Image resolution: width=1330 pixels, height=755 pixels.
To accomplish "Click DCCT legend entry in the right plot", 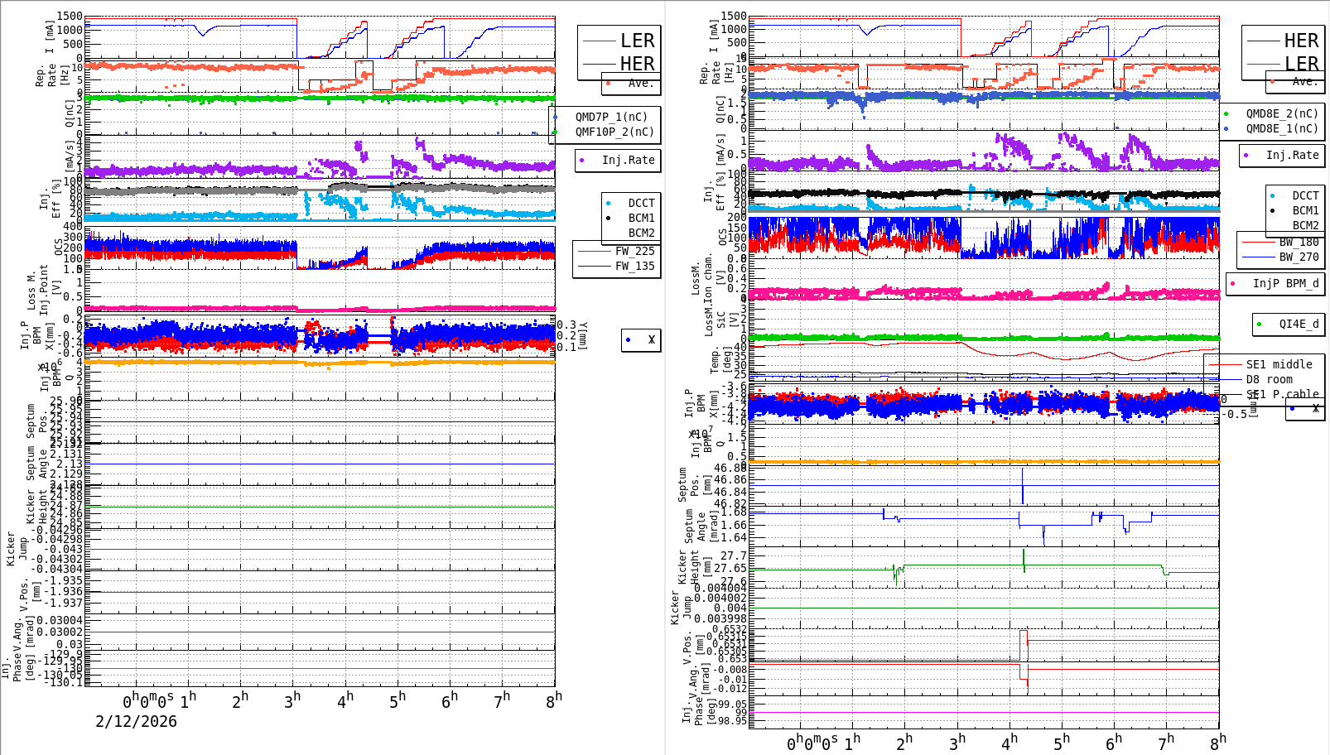I will [x=1305, y=195].
